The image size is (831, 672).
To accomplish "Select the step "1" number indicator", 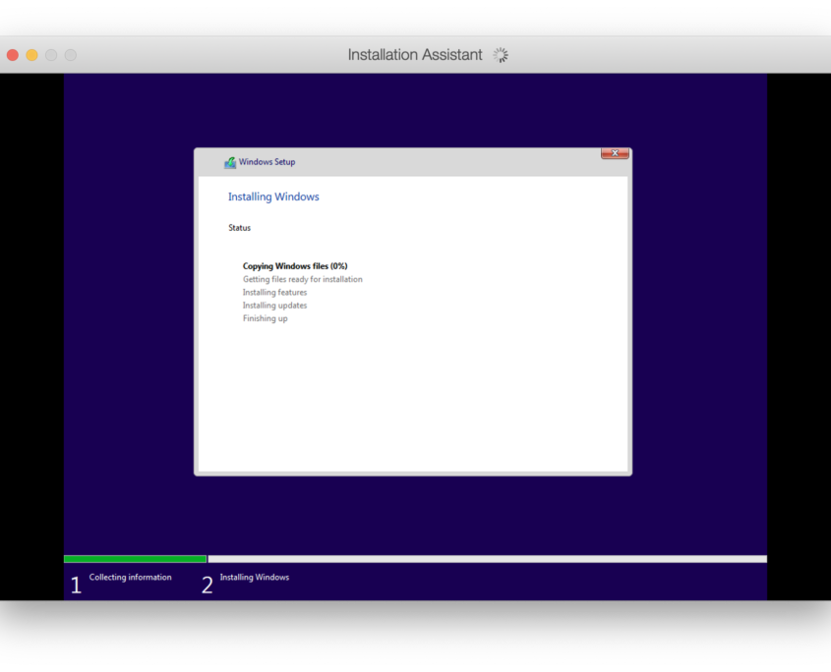I will click(76, 584).
